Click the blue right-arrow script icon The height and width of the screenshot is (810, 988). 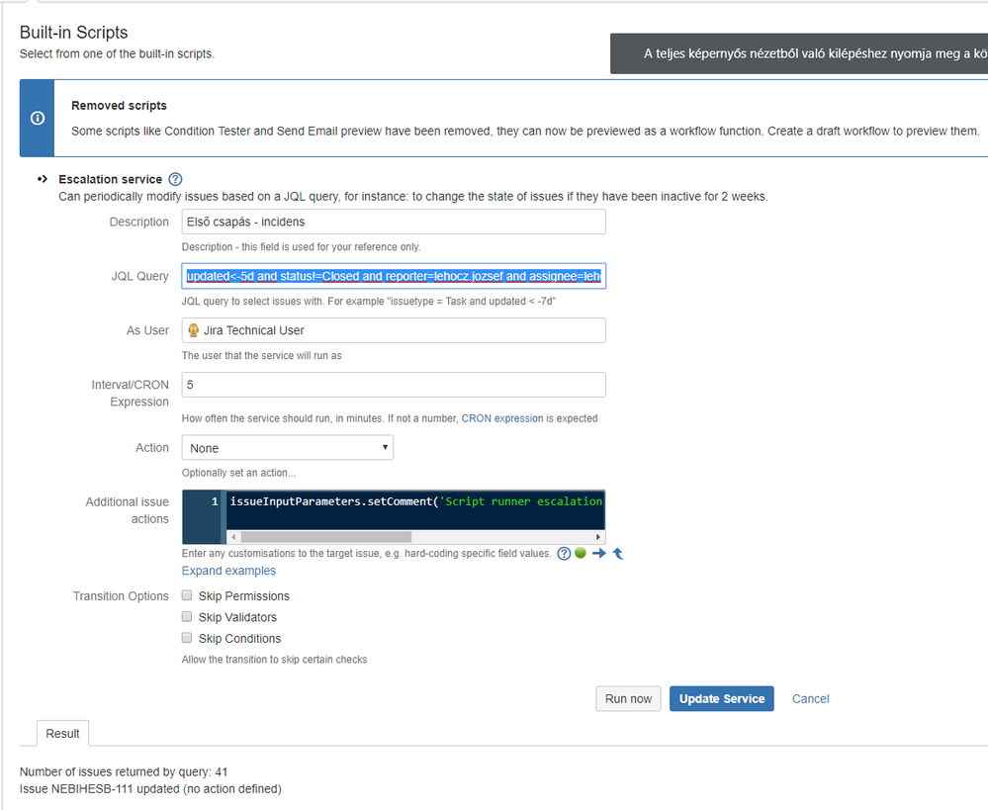pyautogui.click(x=598, y=554)
